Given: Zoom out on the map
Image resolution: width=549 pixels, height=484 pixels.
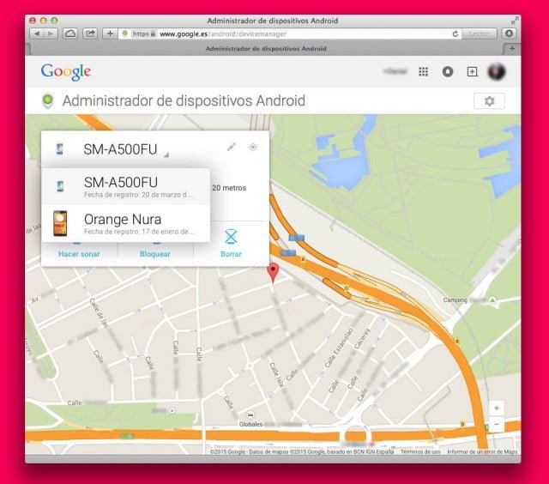Looking at the screenshot, I should [x=497, y=425].
